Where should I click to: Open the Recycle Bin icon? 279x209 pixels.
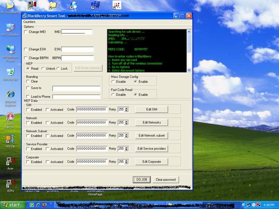[x=10, y=74]
